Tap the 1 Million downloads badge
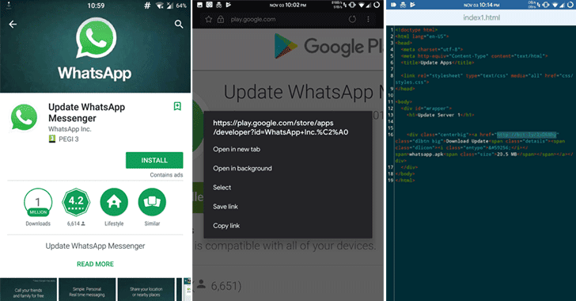576x301 pixels. coord(38,202)
